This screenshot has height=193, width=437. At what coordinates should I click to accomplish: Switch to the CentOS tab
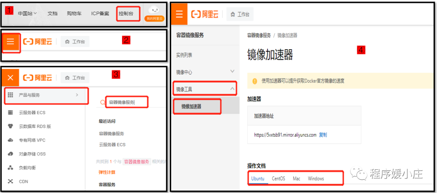click(x=279, y=178)
